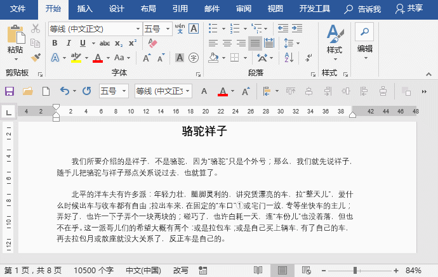
Task: Toggle subscript formatting
Action: (x=119, y=43)
